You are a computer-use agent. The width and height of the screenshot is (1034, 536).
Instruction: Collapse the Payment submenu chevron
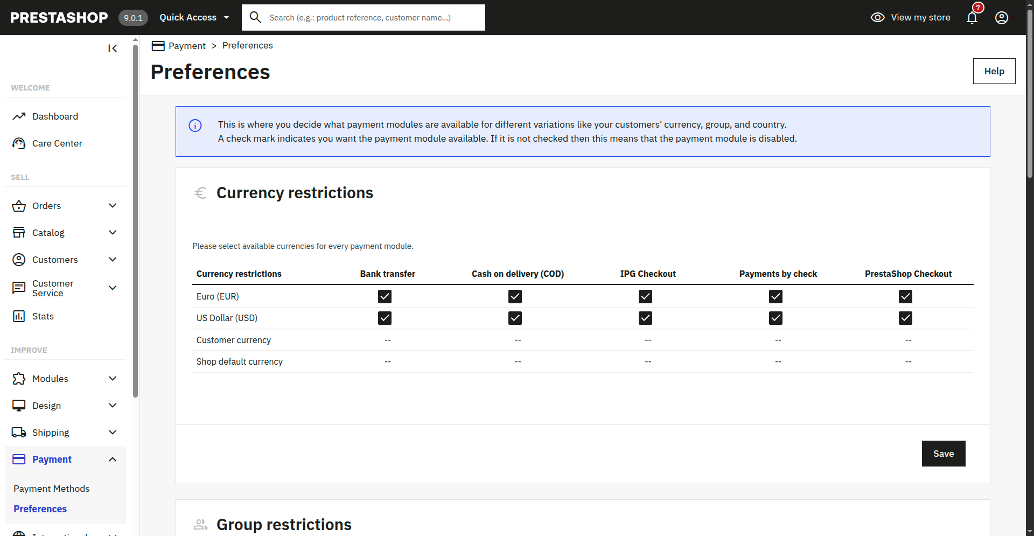tap(113, 460)
